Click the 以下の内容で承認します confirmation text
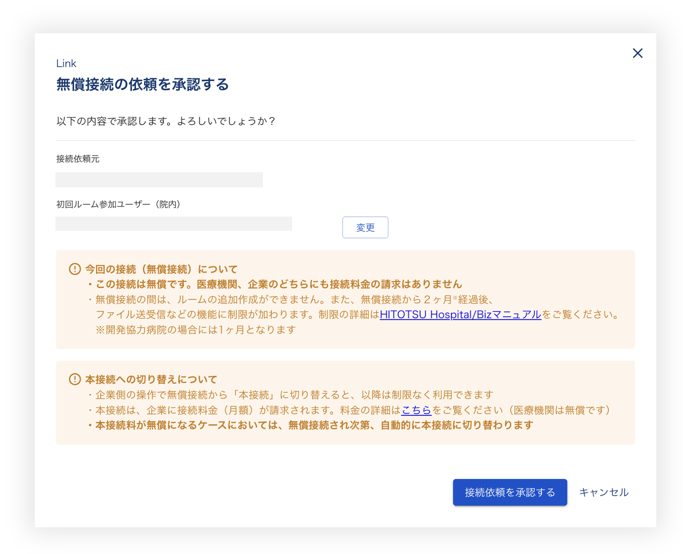This screenshot has height=554, width=683. [166, 121]
